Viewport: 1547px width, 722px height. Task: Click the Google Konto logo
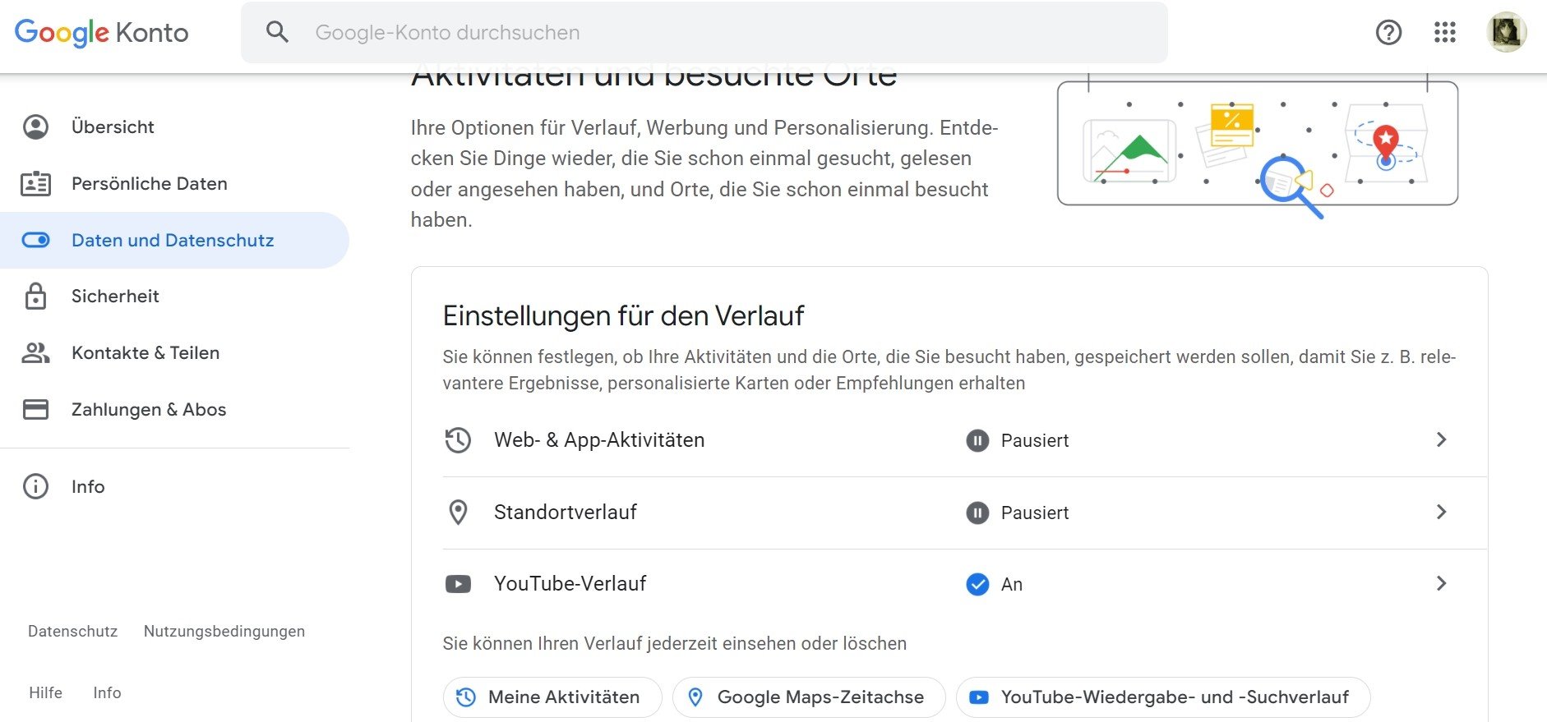click(x=102, y=32)
